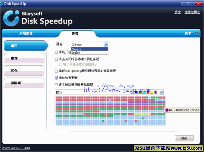Switch to the 开始整理 tab
This screenshot has height=152, width=204.
tap(26, 33)
